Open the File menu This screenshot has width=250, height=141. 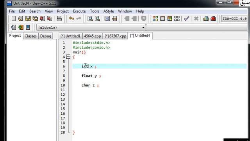pos(12,11)
